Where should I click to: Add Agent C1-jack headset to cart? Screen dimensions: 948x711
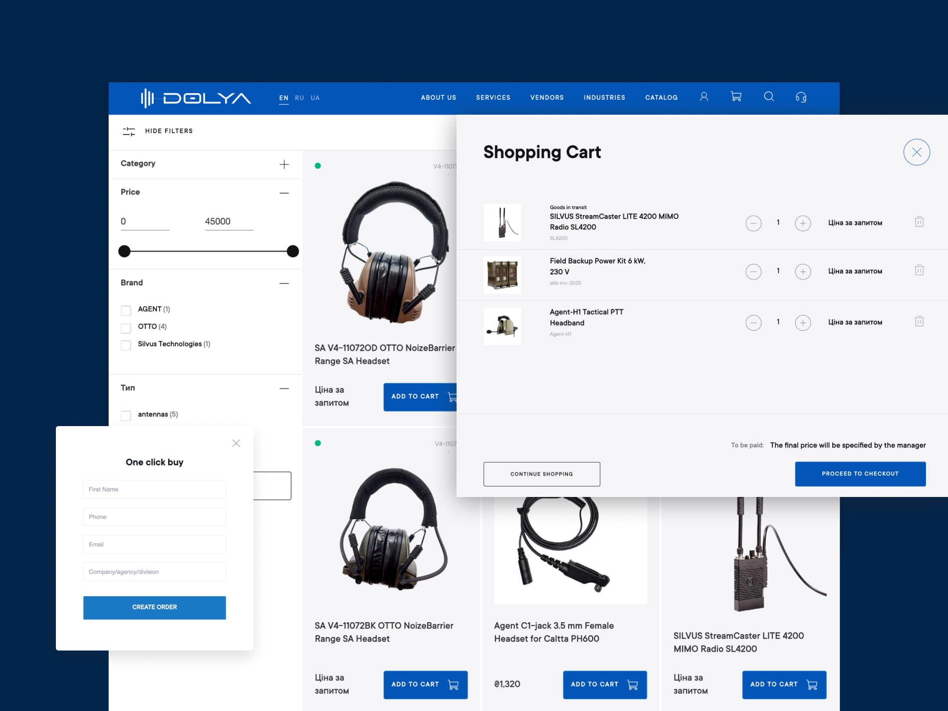(x=605, y=685)
